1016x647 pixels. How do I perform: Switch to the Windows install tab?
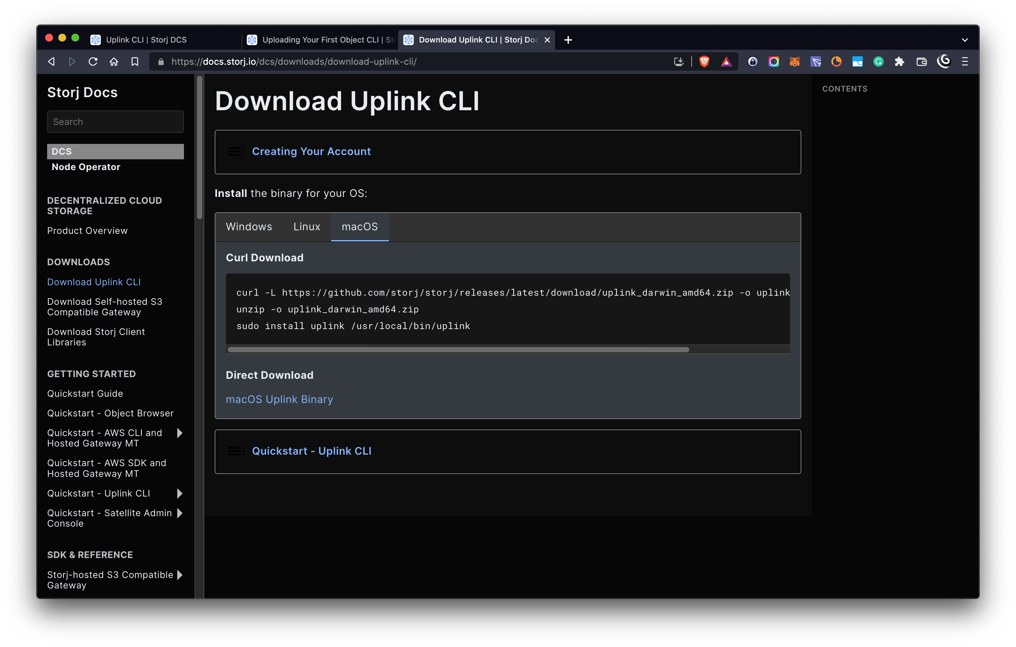pos(249,226)
